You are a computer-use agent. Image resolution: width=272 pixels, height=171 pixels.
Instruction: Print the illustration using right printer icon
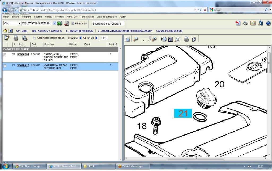click(x=186, y=39)
